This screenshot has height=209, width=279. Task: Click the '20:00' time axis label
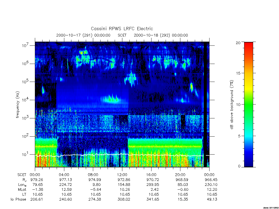180,175
